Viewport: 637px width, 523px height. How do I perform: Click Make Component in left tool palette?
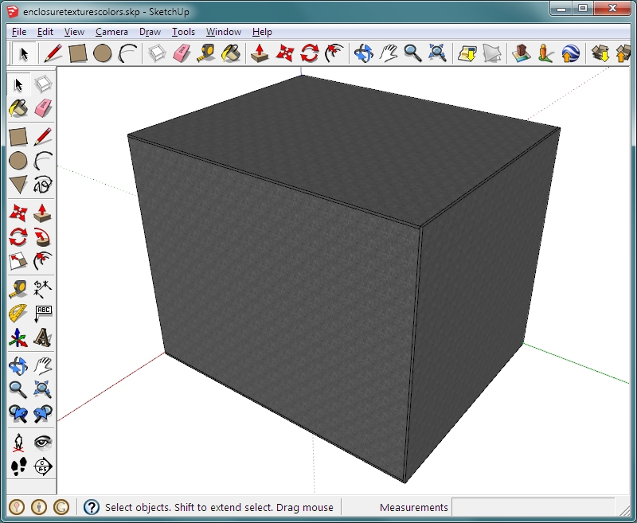coord(43,84)
